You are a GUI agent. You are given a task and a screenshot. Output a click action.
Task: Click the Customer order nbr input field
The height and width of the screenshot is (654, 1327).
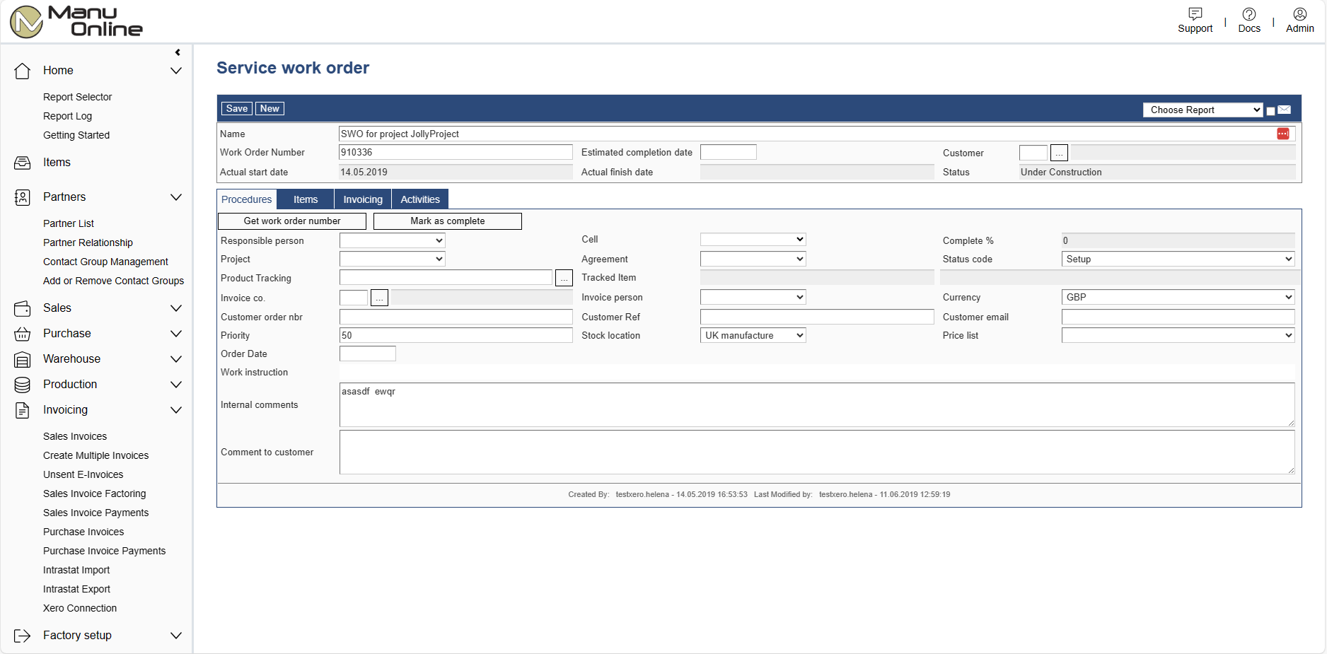[456, 317]
